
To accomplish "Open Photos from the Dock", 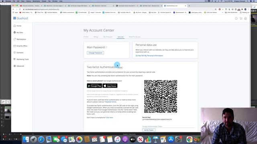I will pos(79,140).
